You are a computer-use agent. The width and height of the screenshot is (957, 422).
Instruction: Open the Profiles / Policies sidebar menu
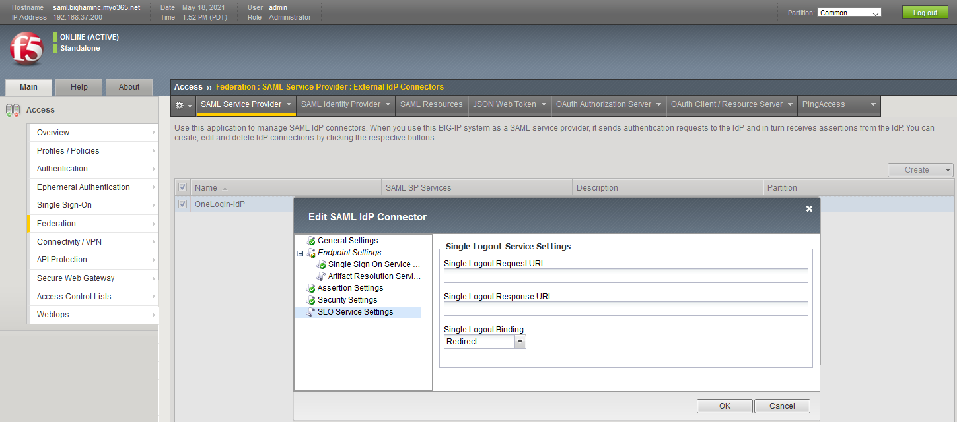93,151
